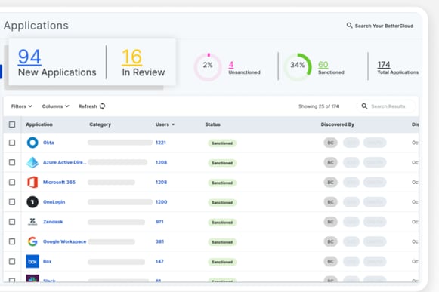Click the 34% sanctioned progress ring

(298, 67)
